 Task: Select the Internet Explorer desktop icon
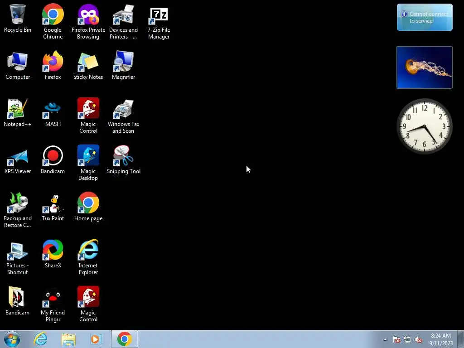click(x=88, y=257)
